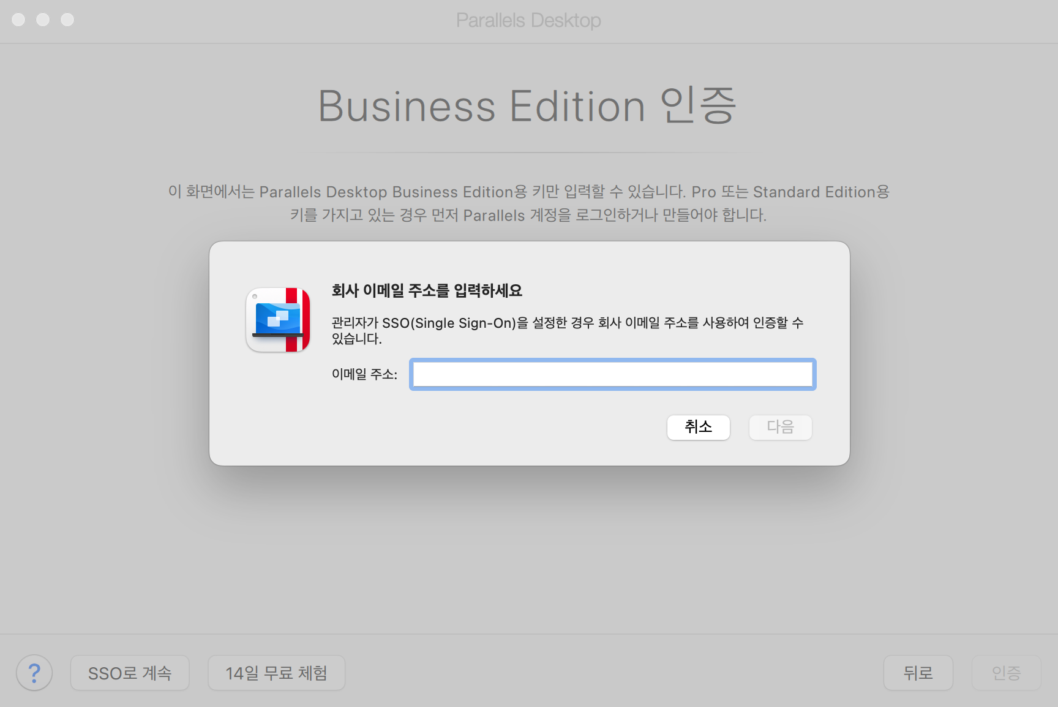Image resolution: width=1058 pixels, height=707 pixels.
Task: Click the SSO(Single Sign-On) description text
Action: (568, 330)
